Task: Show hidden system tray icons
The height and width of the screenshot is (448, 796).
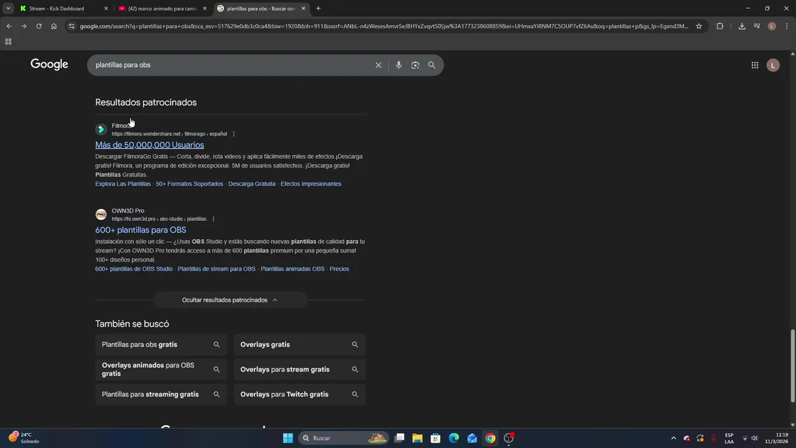Action: pyautogui.click(x=673, y=438)
